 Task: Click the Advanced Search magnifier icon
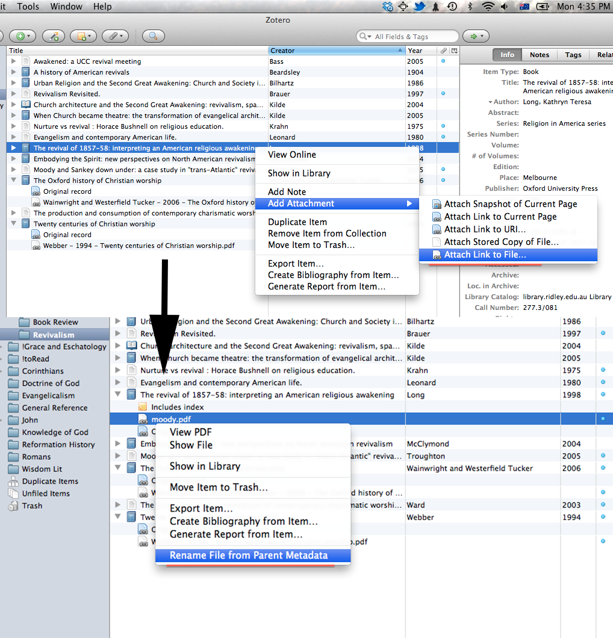[153, 37]
